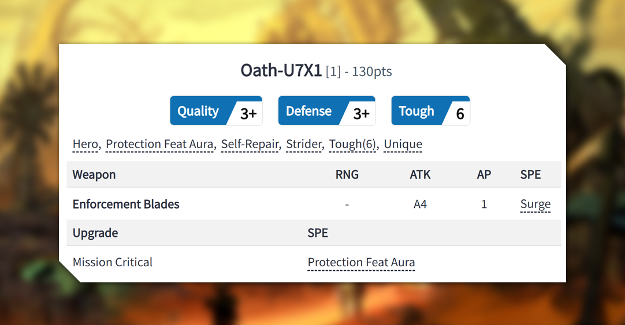
Task: Select the Mission Critical upgrade name
Action: 113,262
